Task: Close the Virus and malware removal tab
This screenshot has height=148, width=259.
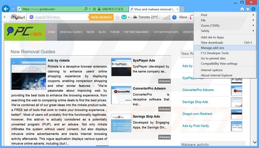Action: point(177,9)
